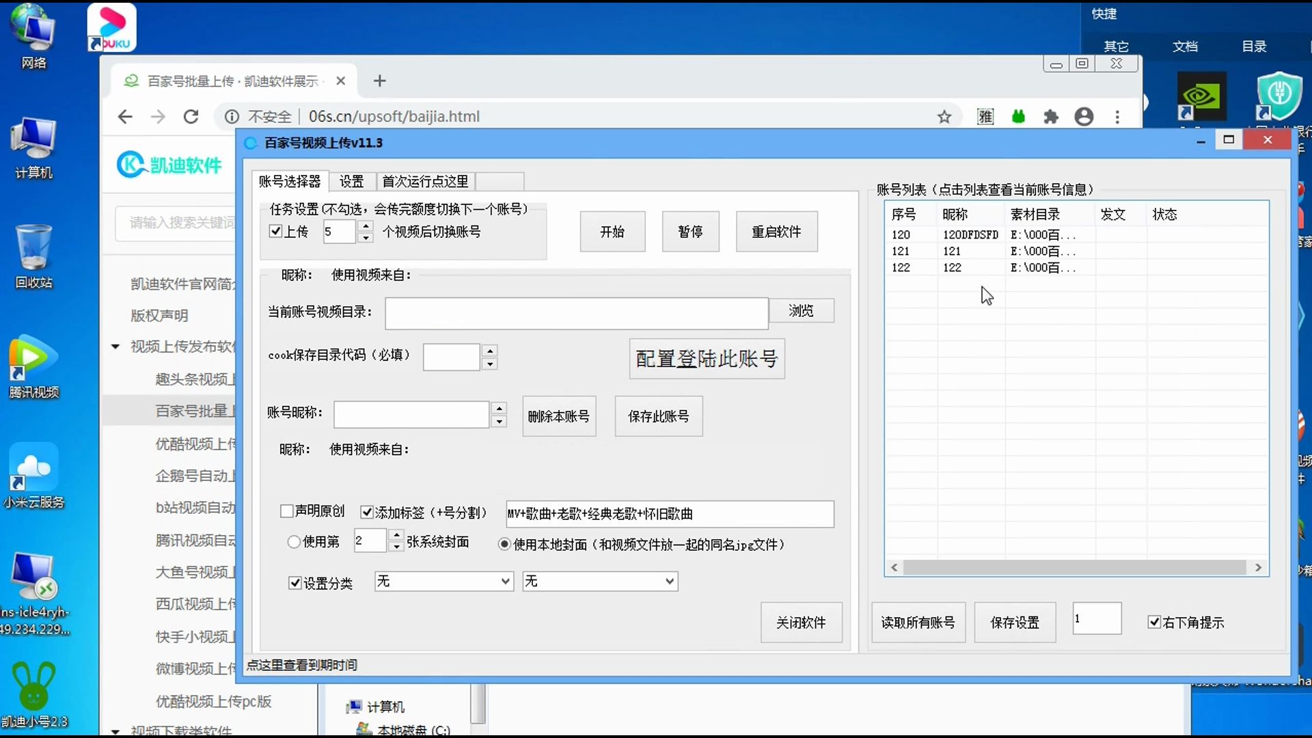
Task: Click the browser forward arrow
Action: click(158, 117)
